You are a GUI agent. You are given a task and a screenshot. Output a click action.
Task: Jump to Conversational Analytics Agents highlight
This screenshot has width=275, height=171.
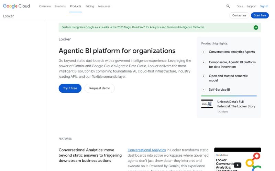click(x=232, y=52)
